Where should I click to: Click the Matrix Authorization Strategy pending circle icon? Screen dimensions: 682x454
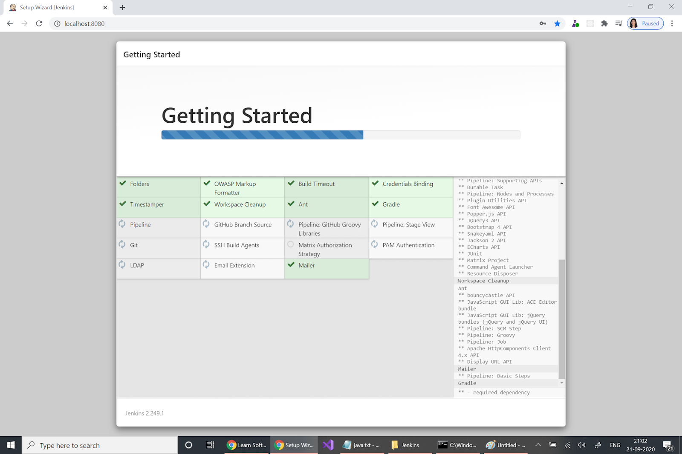290,244
